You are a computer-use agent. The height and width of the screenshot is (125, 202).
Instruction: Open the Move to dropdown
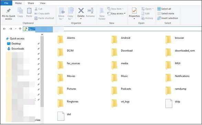coord(61,14)
